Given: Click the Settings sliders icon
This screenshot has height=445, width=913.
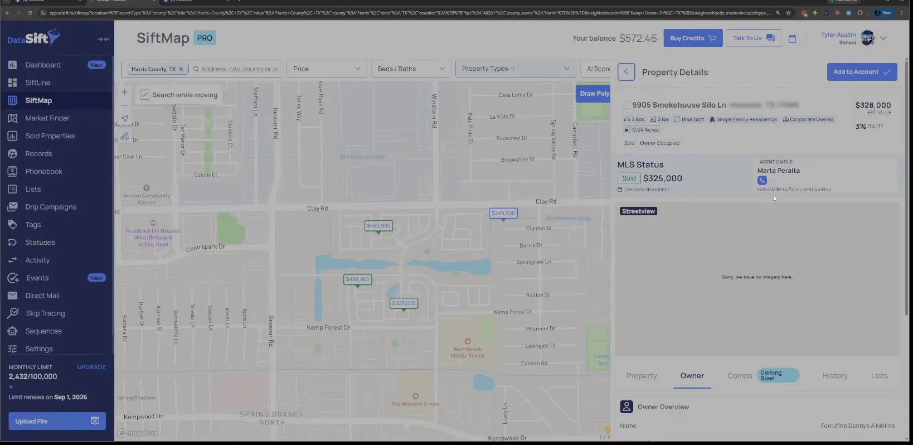Looking at the screenshot, I should (x=12, y=349).
